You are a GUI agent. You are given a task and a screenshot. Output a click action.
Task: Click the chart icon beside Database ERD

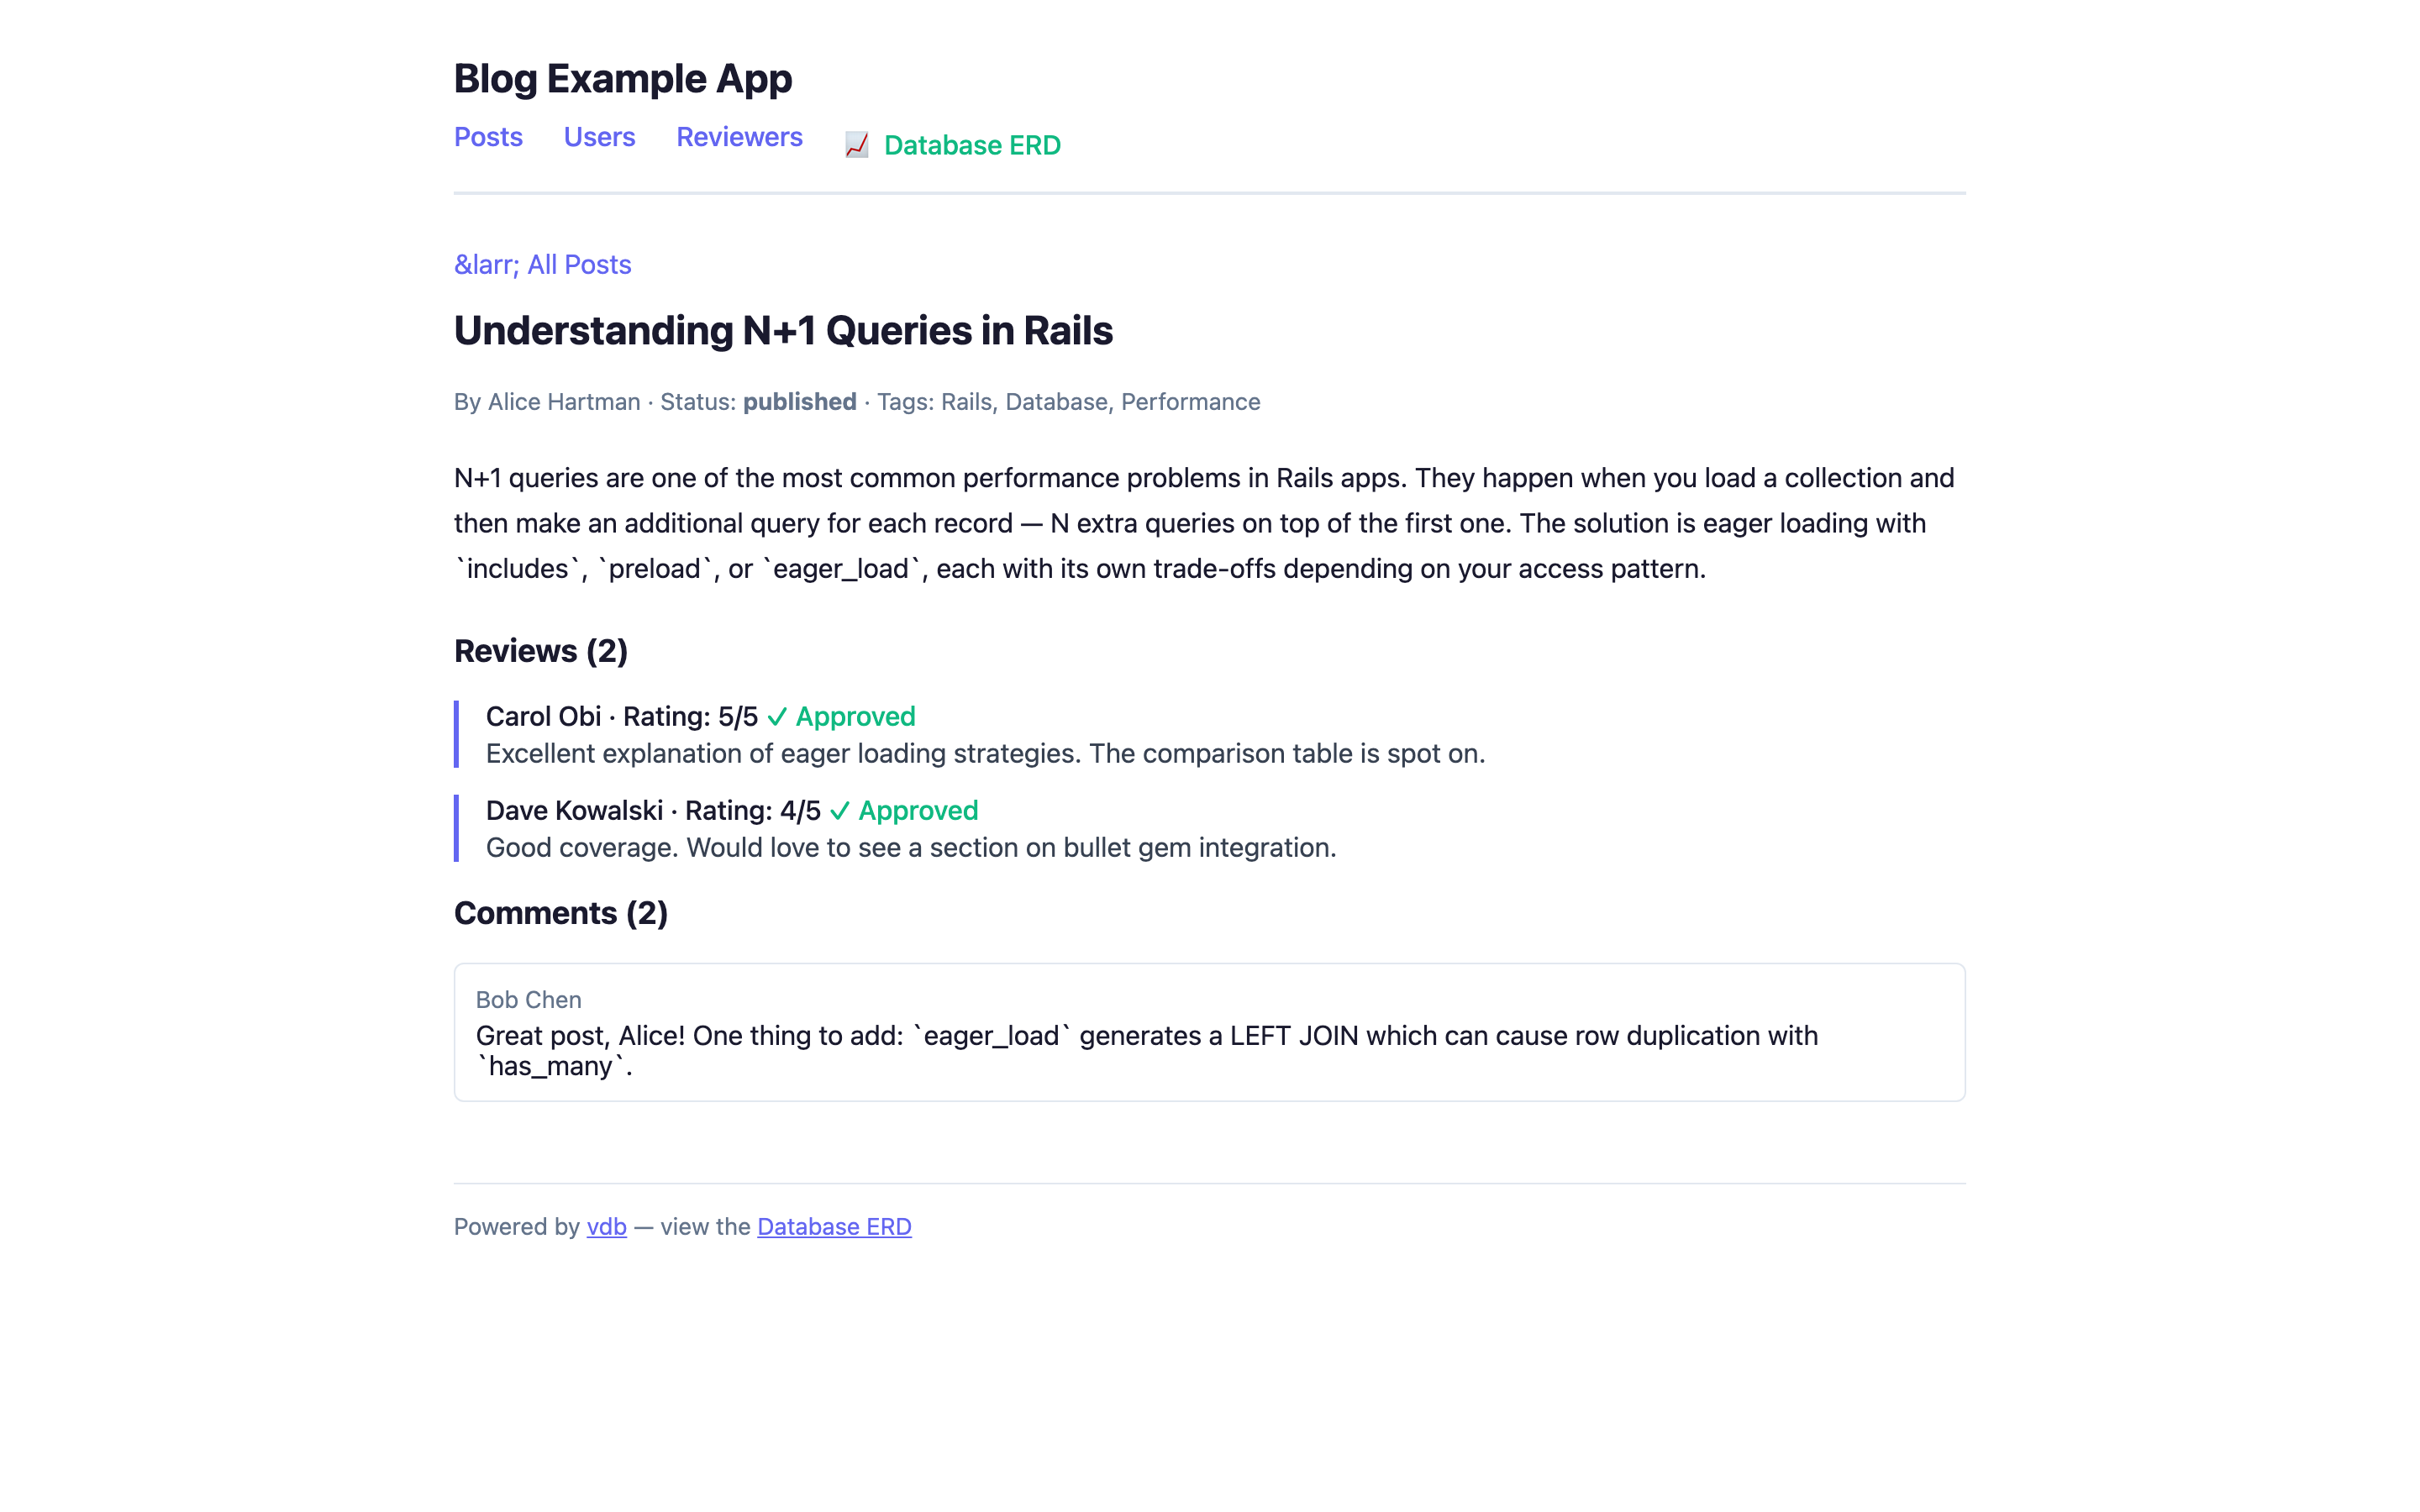(x=856, y=146)
